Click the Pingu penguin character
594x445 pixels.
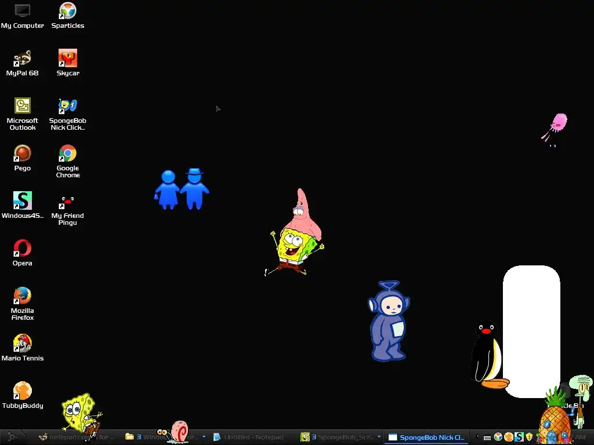click(487, 355)
